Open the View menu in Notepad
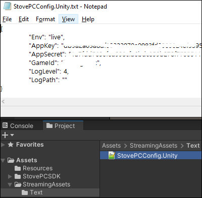The height and width of the screenshot is (198, 202). pos(68,19)
